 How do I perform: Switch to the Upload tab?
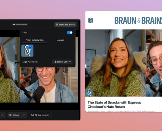click(x=61, y=40)
